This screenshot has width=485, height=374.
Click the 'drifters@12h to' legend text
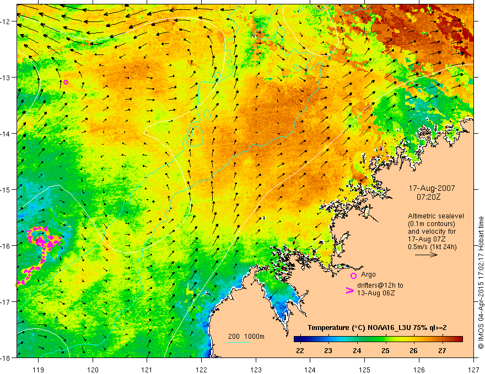tap(380, 285)
